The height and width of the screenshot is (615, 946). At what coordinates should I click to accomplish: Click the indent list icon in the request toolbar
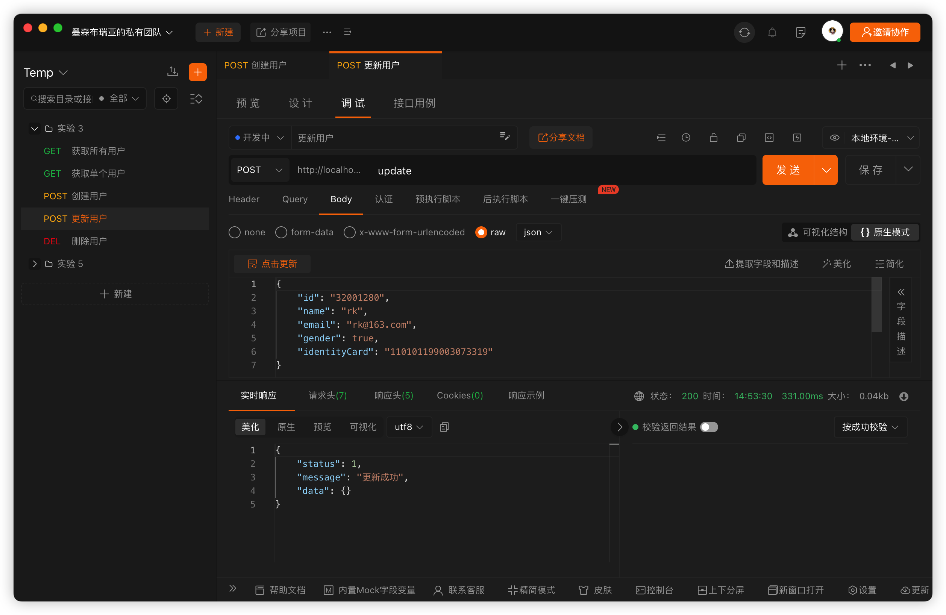click(661, 138)
